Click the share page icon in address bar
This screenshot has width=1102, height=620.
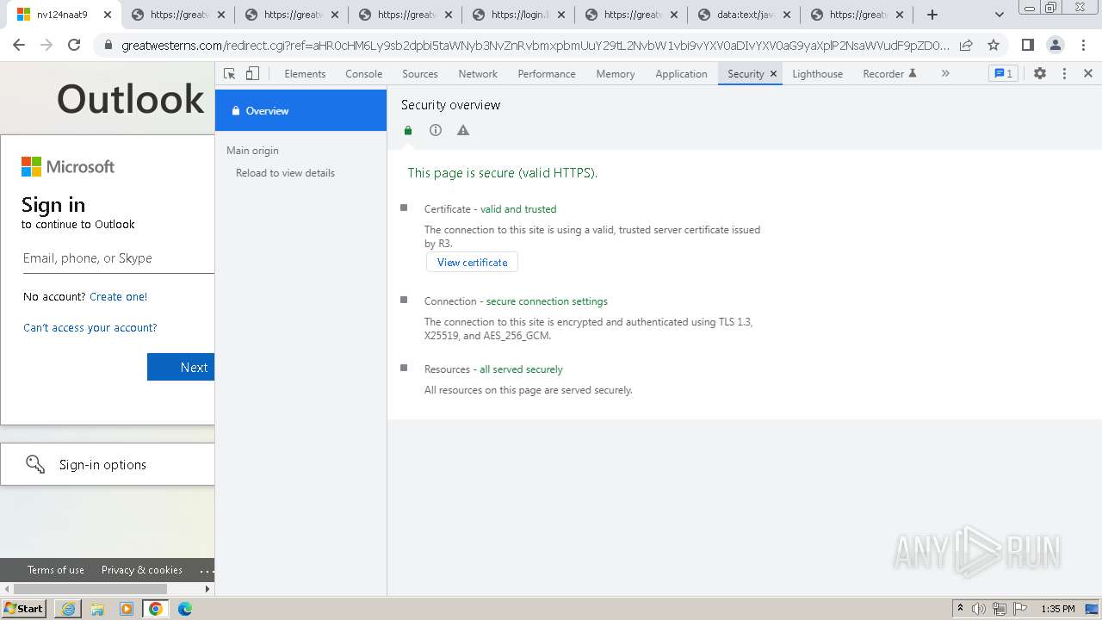tap(966, 46)
